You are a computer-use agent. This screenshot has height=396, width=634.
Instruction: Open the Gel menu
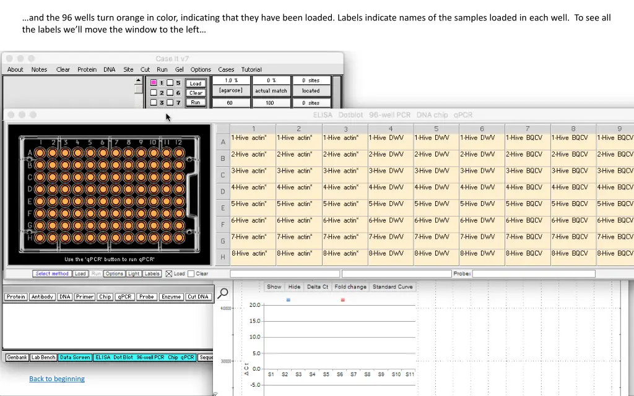pos(179,69)
